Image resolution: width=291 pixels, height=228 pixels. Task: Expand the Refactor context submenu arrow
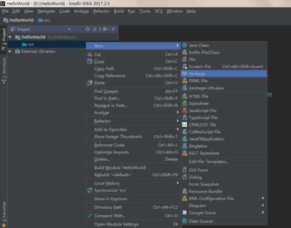point(178,120)
